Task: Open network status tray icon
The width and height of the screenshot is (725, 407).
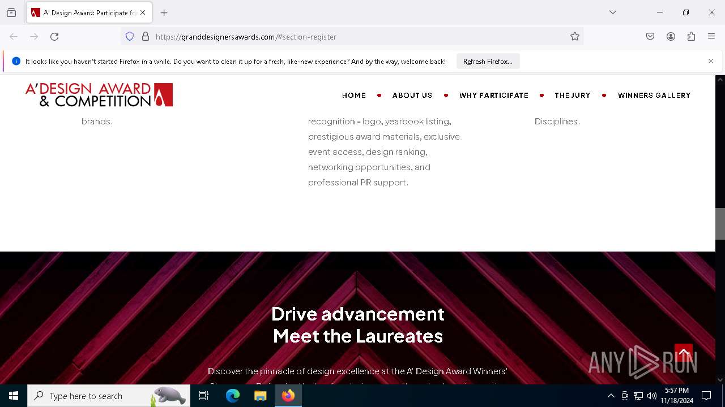Action: (638, 396)
